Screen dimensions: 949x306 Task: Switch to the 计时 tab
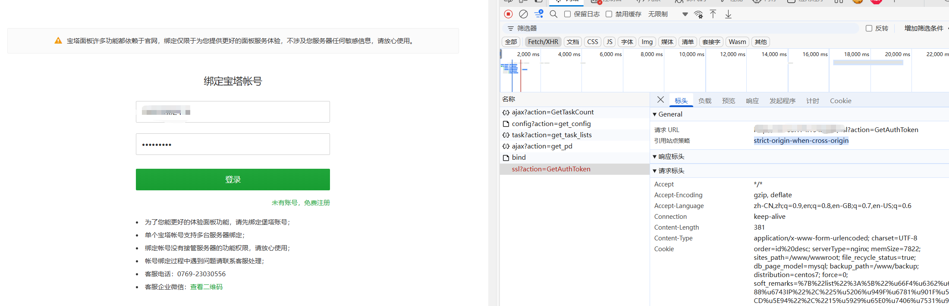point(813,101)
